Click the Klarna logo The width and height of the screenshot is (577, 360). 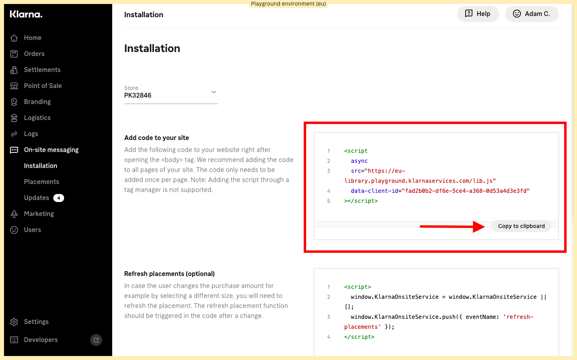(x=26, y=14)
